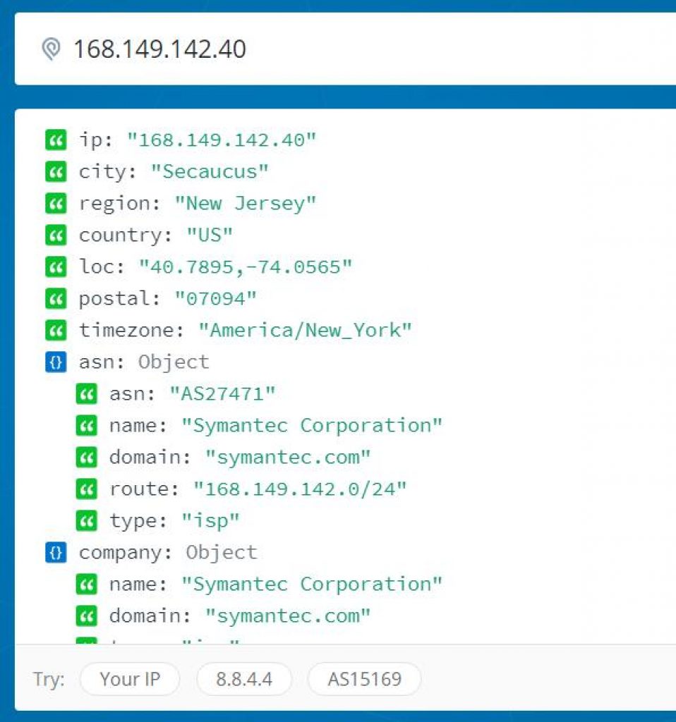Click the "asn: Object" label text

click(144, 362)
